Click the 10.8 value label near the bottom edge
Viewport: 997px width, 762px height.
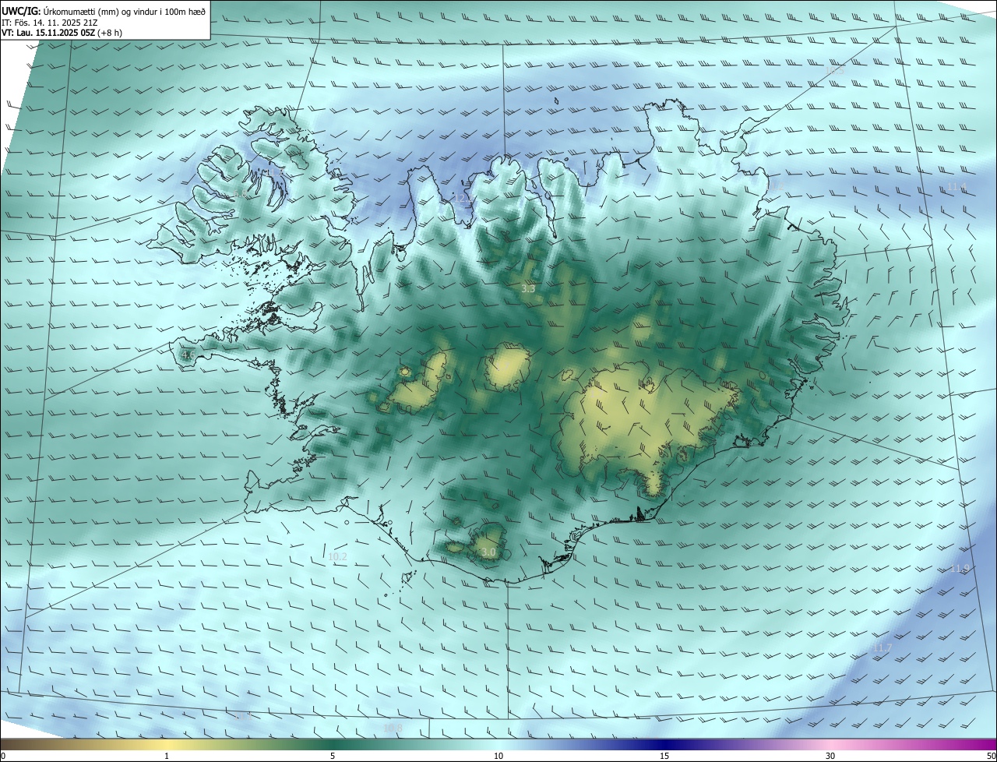click(x=393, y=728)
